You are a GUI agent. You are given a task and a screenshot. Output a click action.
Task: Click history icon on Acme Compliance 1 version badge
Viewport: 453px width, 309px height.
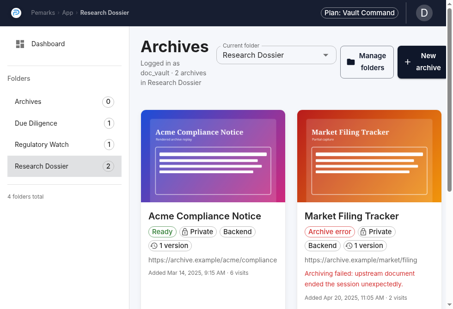(154, 246)
